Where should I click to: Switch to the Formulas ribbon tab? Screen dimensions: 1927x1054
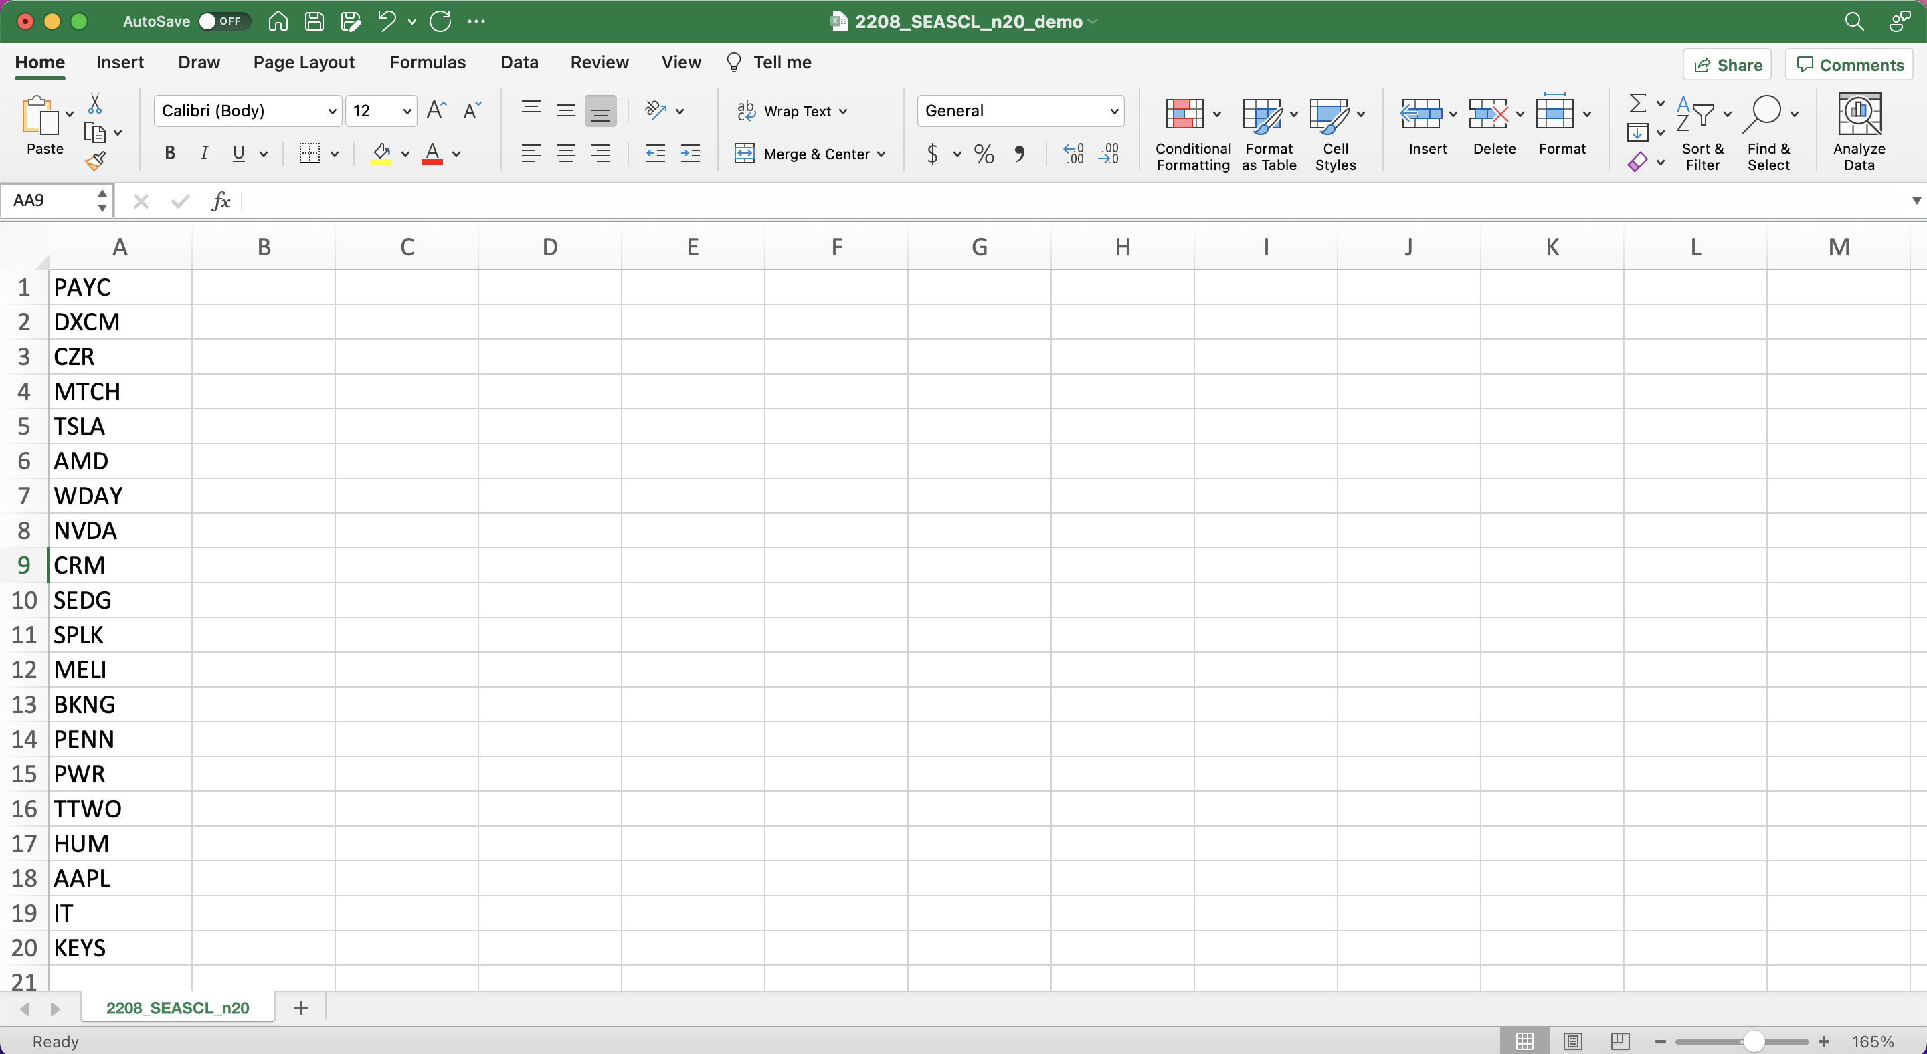[x=427, y=62]
